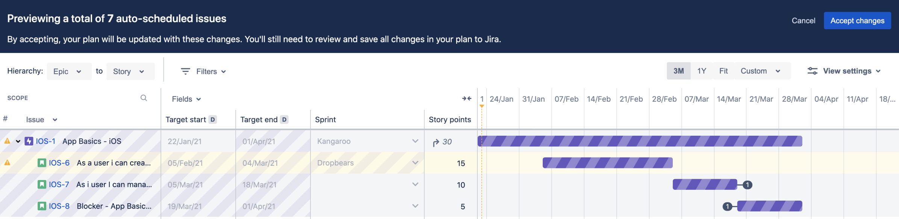Image resolution: width=899 pixels, height=219 pixels.
Task: Click the Filters icon
Action: pyautogui.click(x=185, y=71)
